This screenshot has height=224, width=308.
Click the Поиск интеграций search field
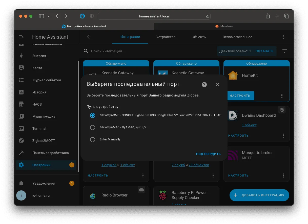pyautogui.click(x=149, y=51)
